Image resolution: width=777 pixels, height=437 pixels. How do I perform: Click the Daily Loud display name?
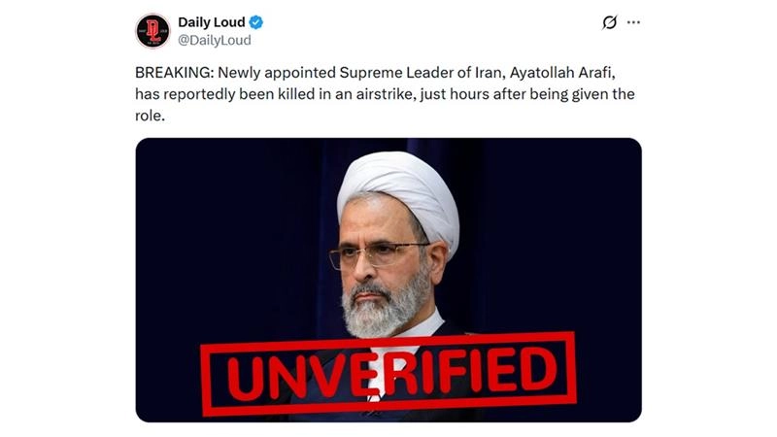coord(212,22)
